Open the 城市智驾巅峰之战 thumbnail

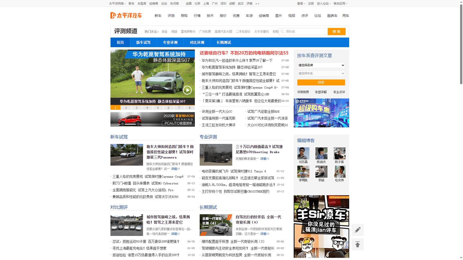(x=127, y=225)
